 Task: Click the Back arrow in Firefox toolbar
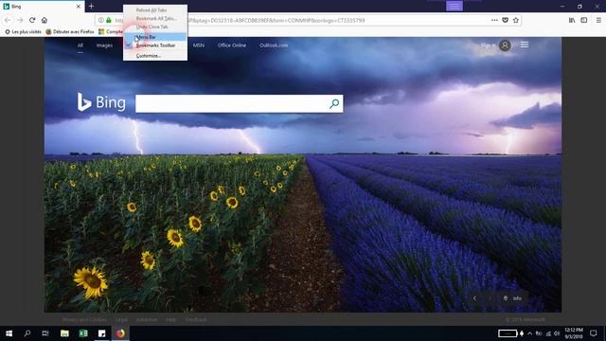point(8,20)
